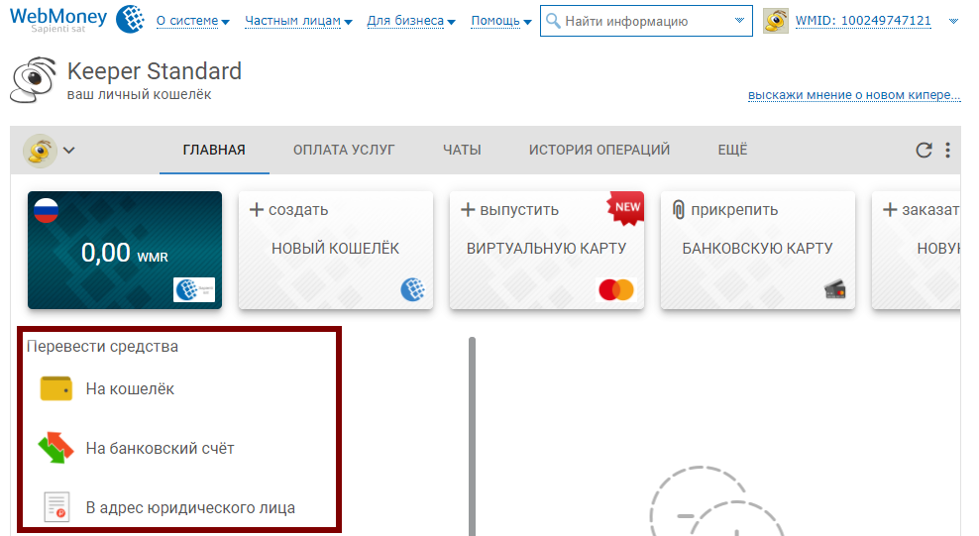This screenshot has width=979, height=536.
Task: Expand the chevron next to the toolbar avatar
Action: (68, 151)
